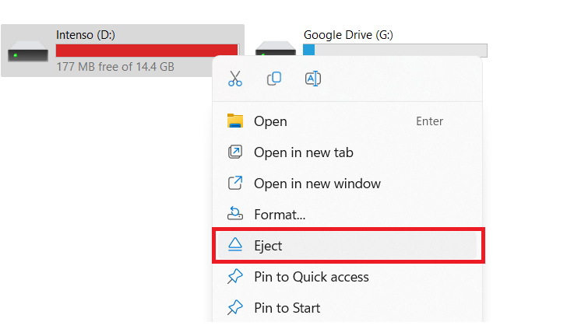
Task: Choose Open in new window
Action: click(x=317, y=184)
